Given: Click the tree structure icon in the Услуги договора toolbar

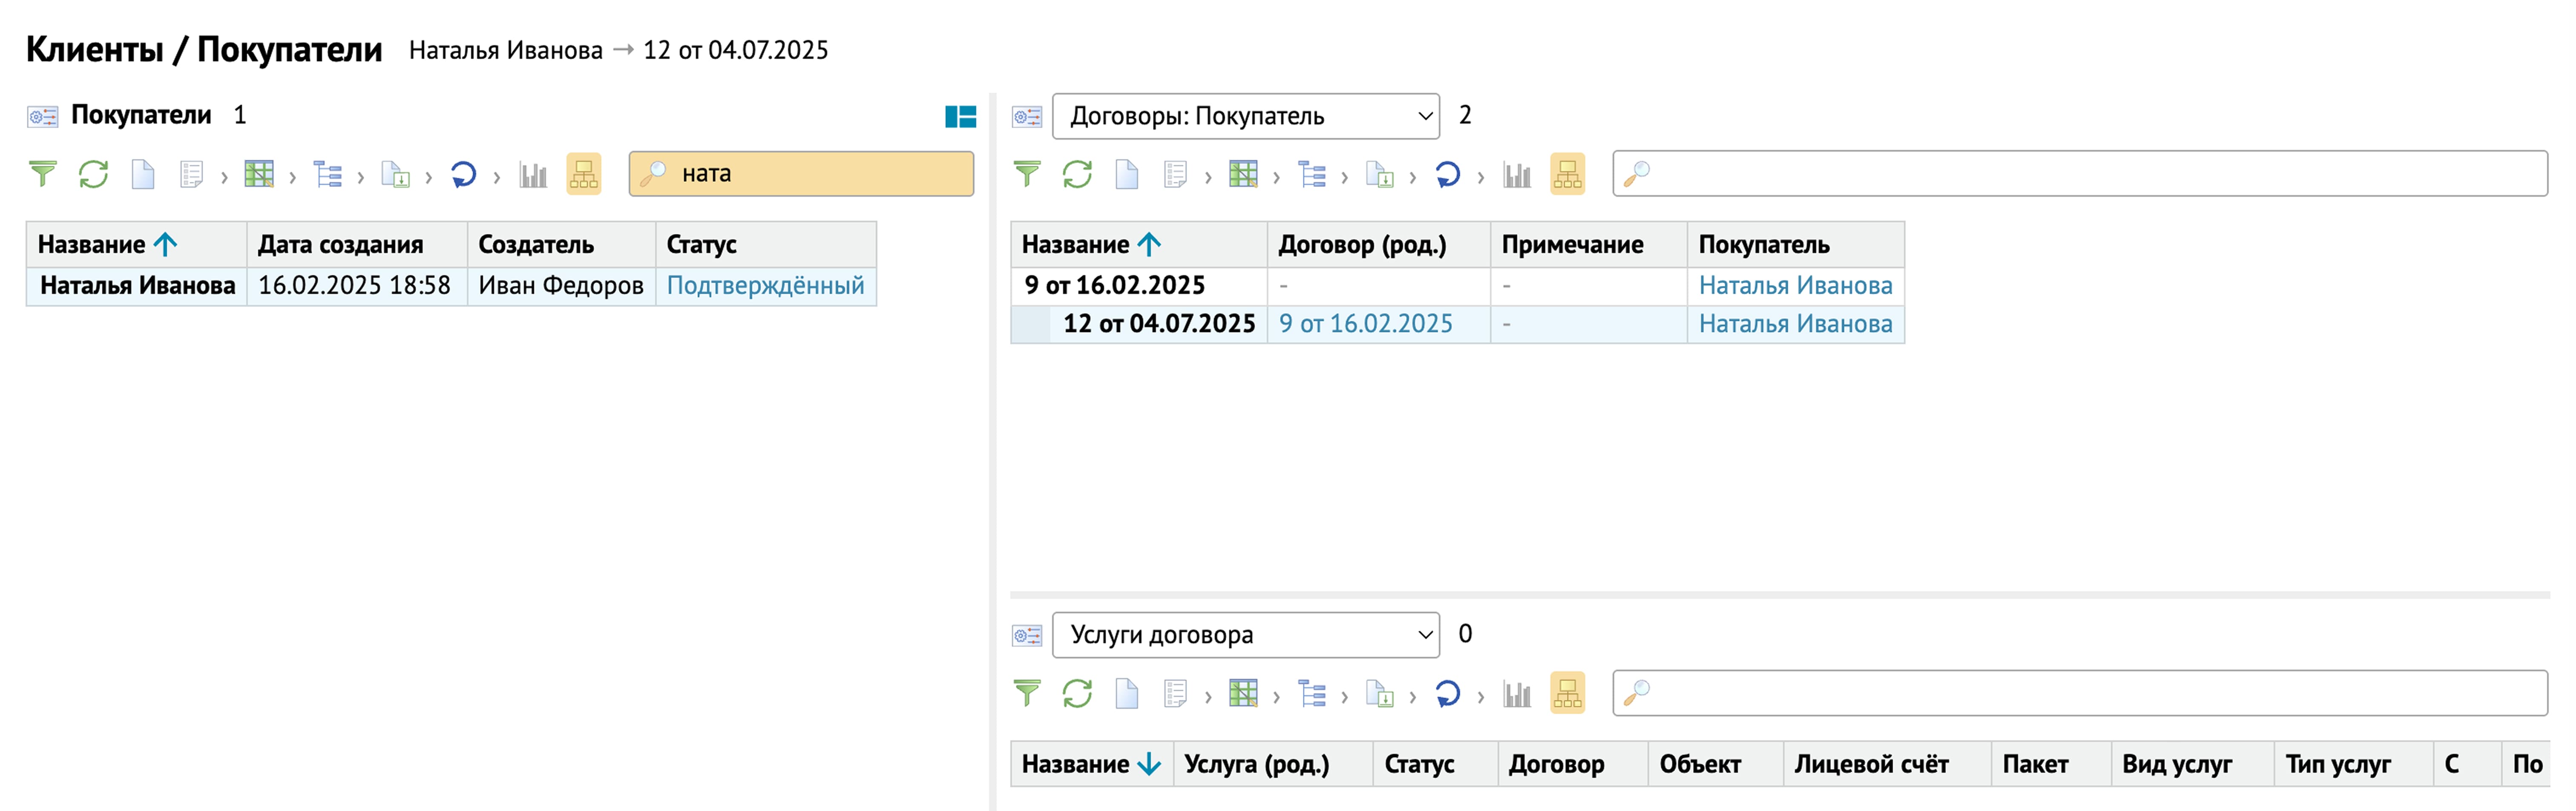Looking at the screenshot, I should click(x=1311, y=693).
